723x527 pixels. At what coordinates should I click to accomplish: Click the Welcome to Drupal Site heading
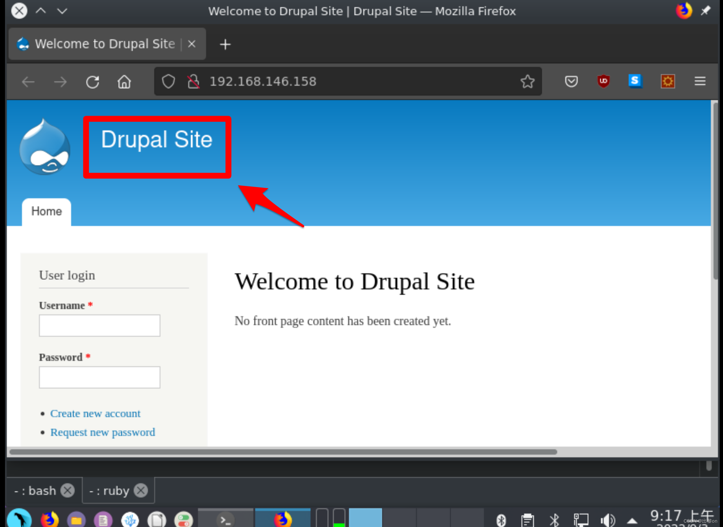click(354, 281)
